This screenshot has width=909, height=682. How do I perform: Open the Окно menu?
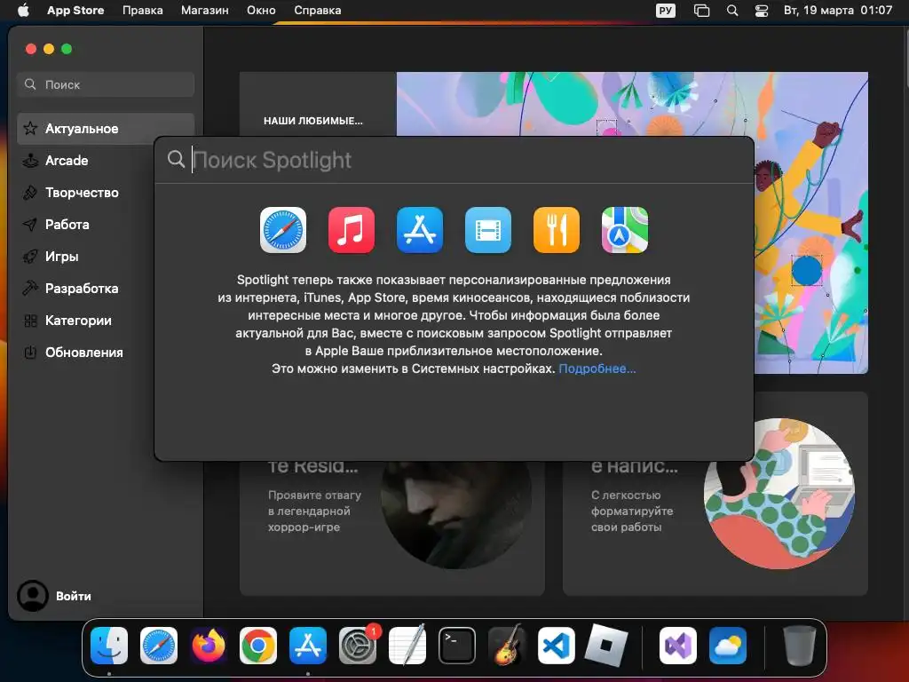(261, 11)
